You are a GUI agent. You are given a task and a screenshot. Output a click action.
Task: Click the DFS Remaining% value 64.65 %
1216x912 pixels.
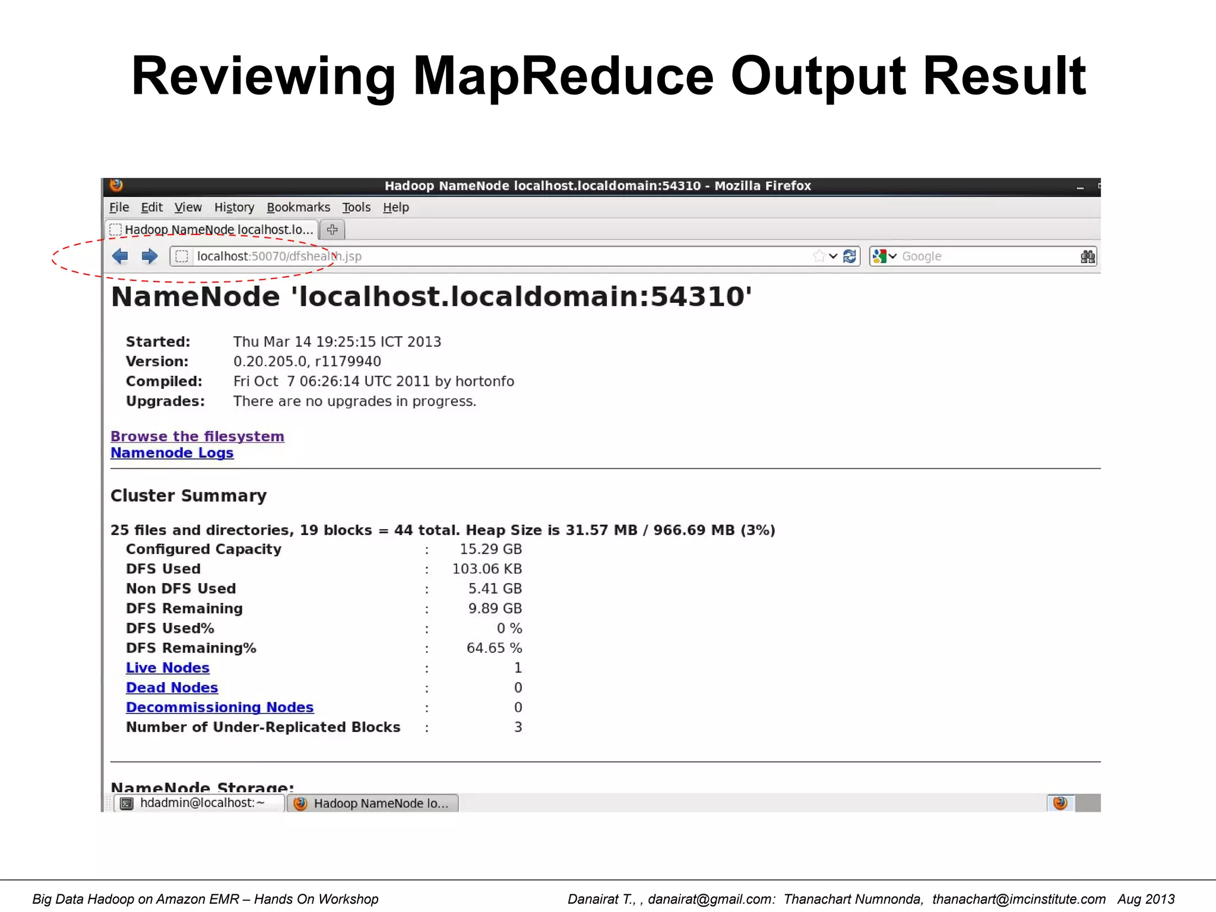[495, 648]
